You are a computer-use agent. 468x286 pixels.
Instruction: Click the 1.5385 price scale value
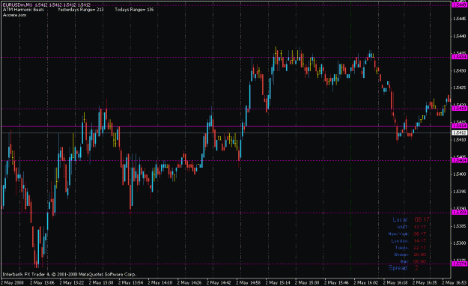(460, 226)
